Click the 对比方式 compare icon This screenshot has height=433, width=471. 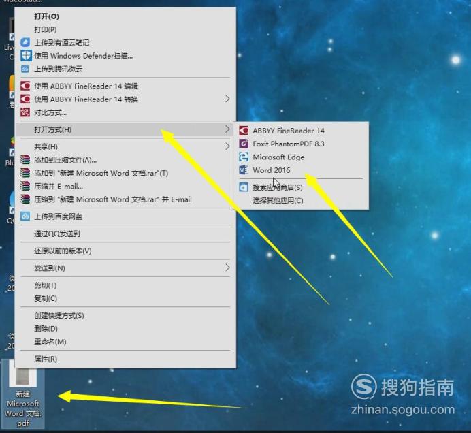click(25, 112)
